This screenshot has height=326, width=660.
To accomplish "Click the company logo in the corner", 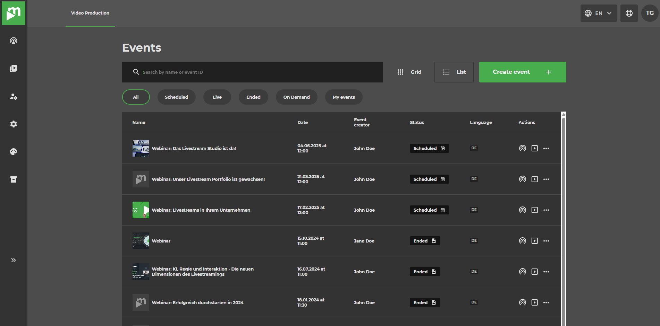I will (x=14, y=13).
